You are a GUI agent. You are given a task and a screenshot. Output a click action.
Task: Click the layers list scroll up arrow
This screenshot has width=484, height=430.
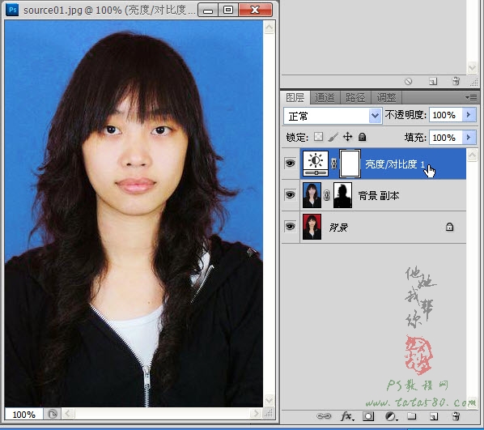472,155
